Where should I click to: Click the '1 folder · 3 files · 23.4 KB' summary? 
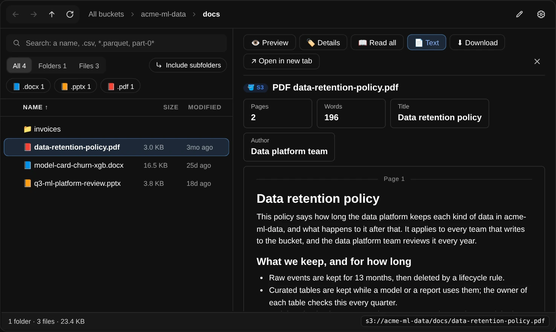pyautogui.click(x=46, y=321)
